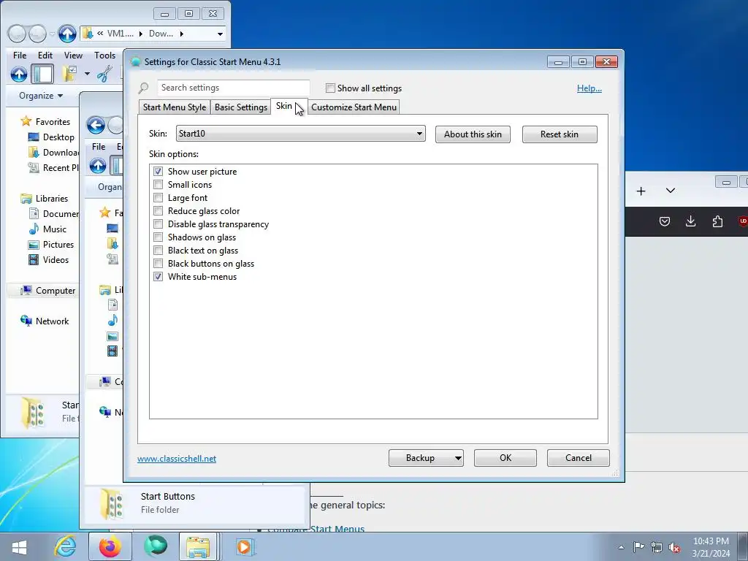Click Back arrow in second Explorer window
Screen dimensions: 748x561
tap(96, 126)
